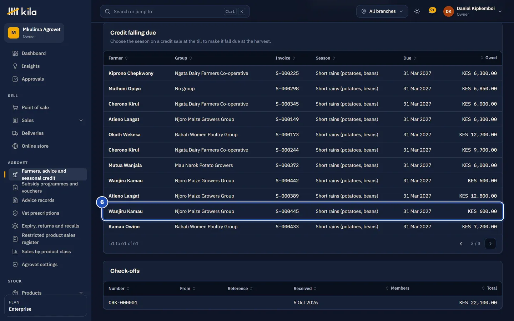Sort credit table by Season column
Viewport: 514px width, 321px height.
325,58
